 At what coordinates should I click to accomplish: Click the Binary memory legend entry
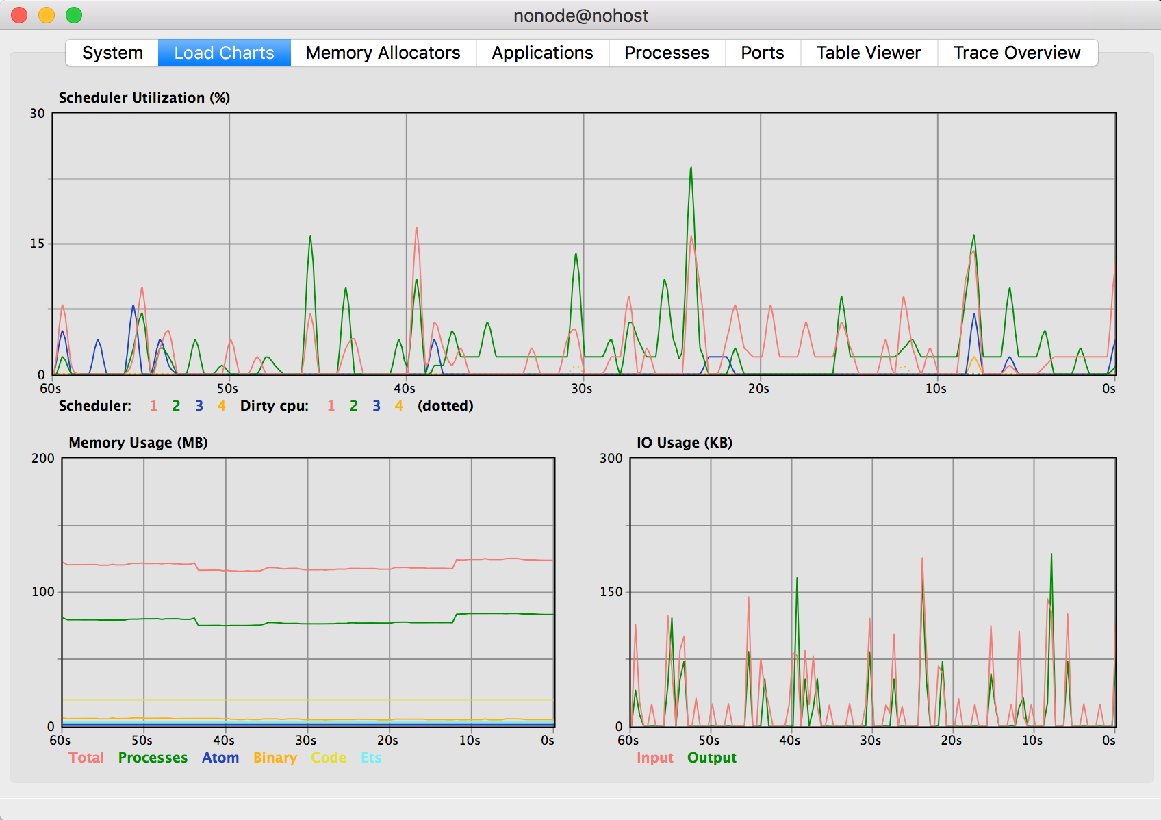(x=275, y=758)
